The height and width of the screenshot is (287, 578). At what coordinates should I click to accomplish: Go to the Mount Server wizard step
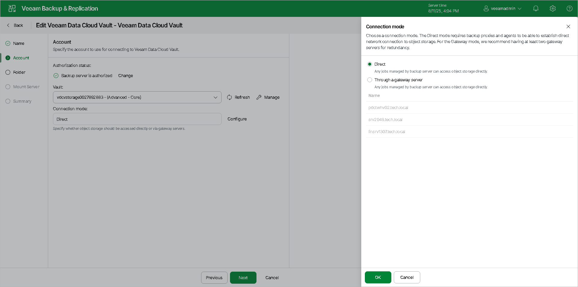26,87
